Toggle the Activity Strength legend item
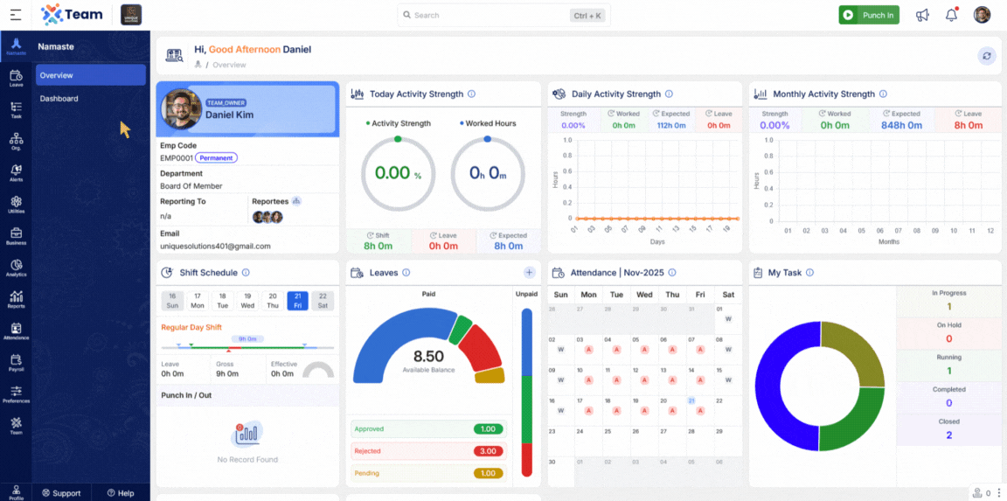 [x=398, y=123]
